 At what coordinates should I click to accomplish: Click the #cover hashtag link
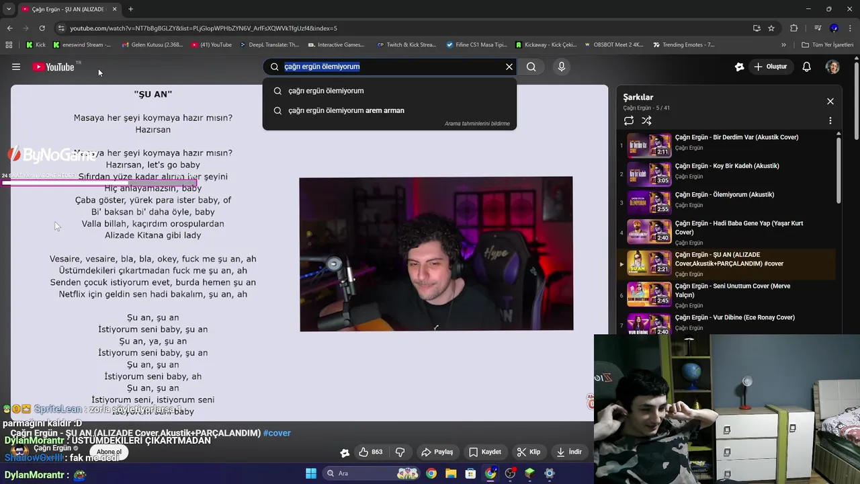pos(277,433)
